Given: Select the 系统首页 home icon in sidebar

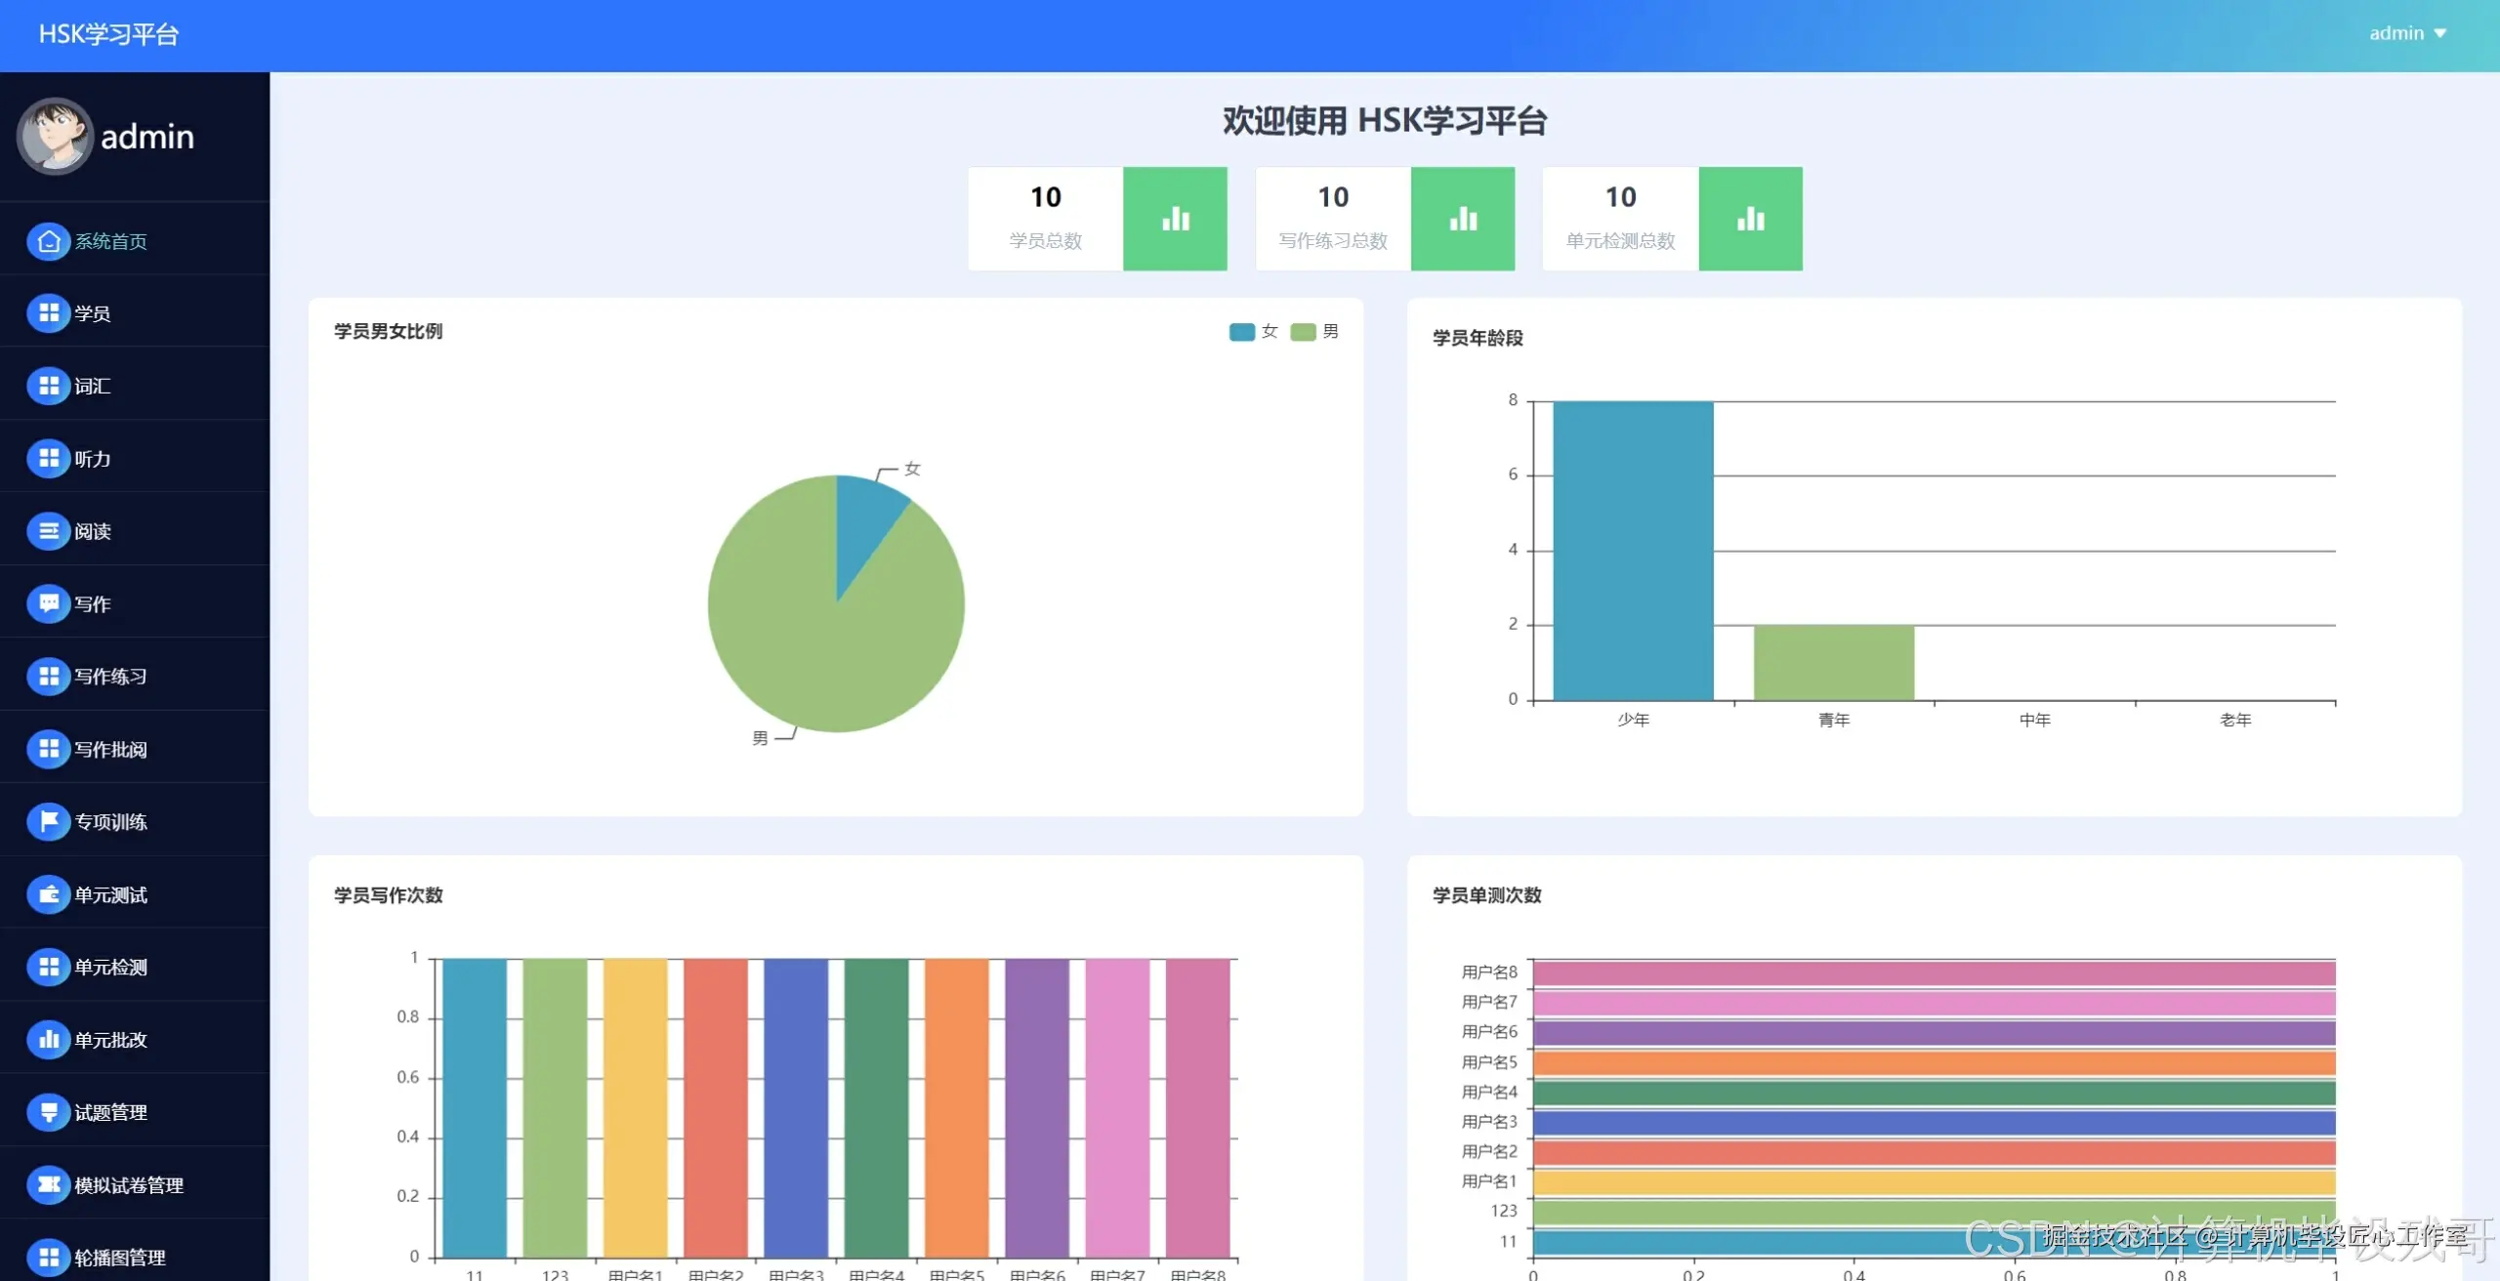Looking at the screenshot, I should (49, 241).
